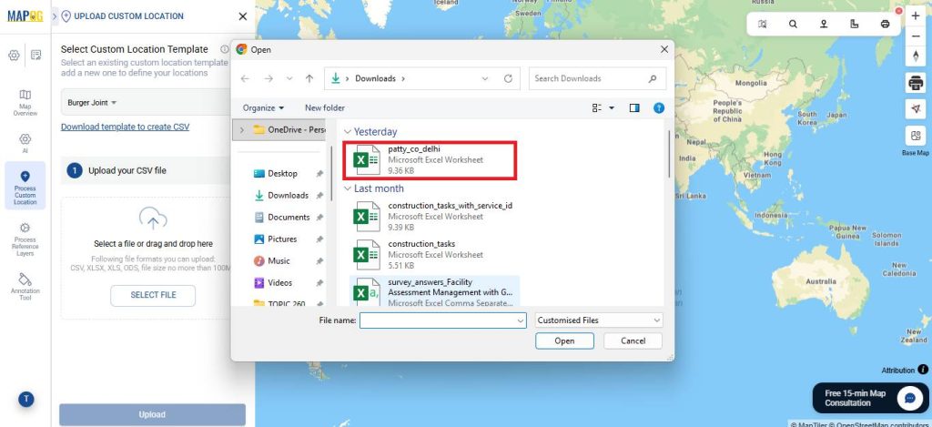The width and height of the screenshot is (932, 427).
Task: Click the cloud upload icon in drop zone
Action: coord(153,219)
